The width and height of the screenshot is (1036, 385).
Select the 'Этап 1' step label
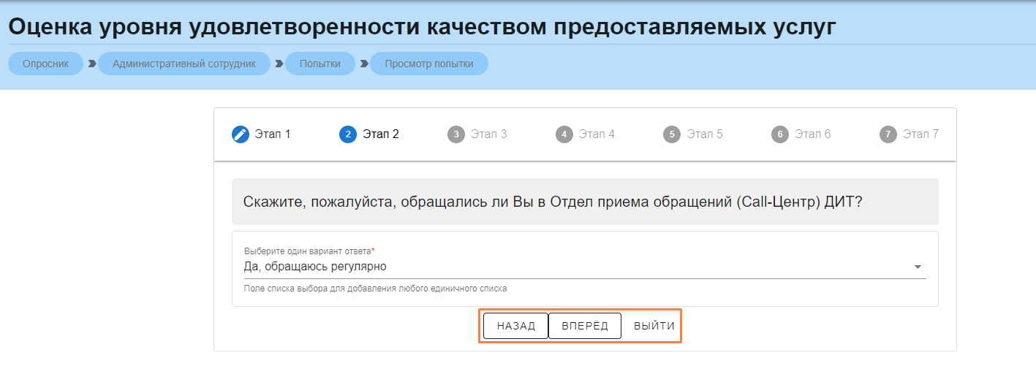[x=273, y=134]
